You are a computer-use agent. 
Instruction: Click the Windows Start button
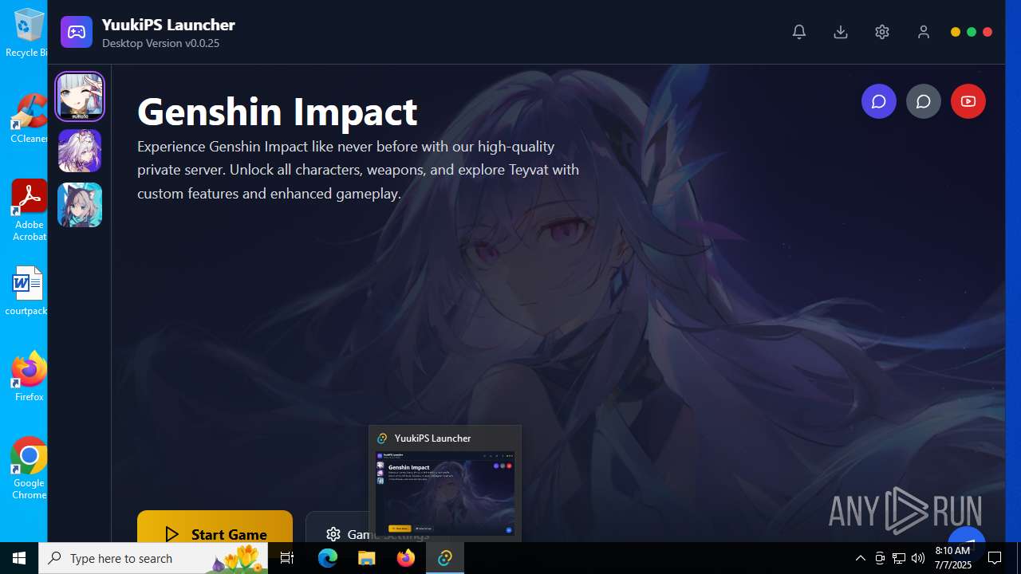(19, 558)
